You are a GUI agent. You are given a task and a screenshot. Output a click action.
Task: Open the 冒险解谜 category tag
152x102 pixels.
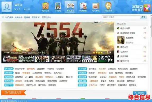82,73
